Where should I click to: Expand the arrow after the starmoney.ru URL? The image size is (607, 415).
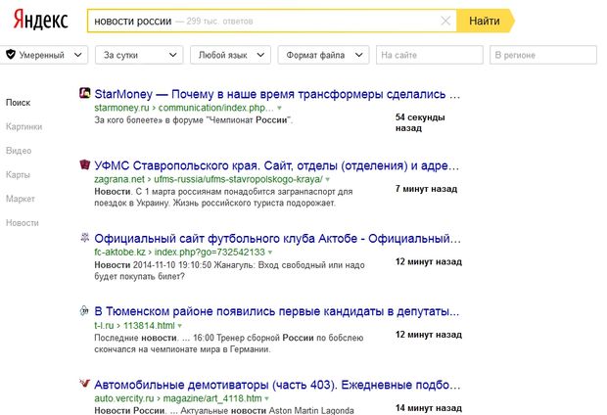click(x=279, y=108)
